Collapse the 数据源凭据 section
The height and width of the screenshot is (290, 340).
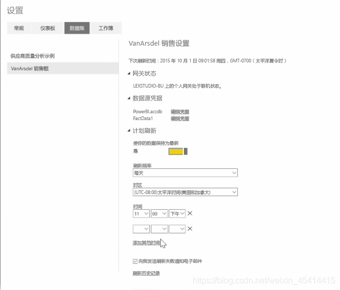click(129, 99)
